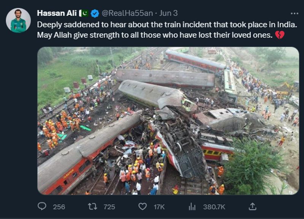
Task: Like the tweet with the heart icon
Action: tap(142, 206)
